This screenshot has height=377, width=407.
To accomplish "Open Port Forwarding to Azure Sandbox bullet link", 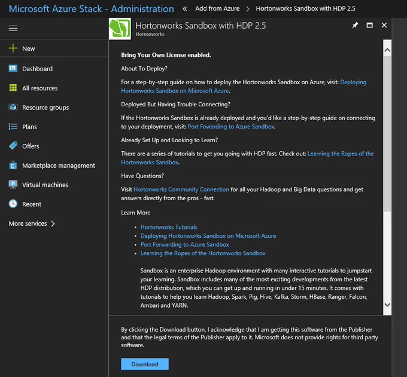I will 185,244.
